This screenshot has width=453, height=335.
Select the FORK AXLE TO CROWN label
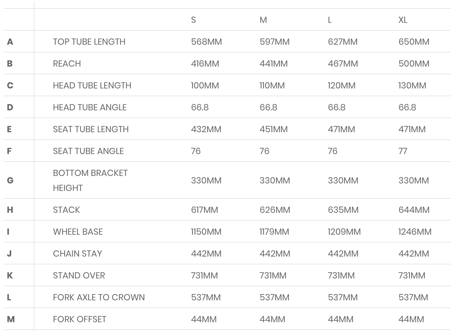pos(99,297)
